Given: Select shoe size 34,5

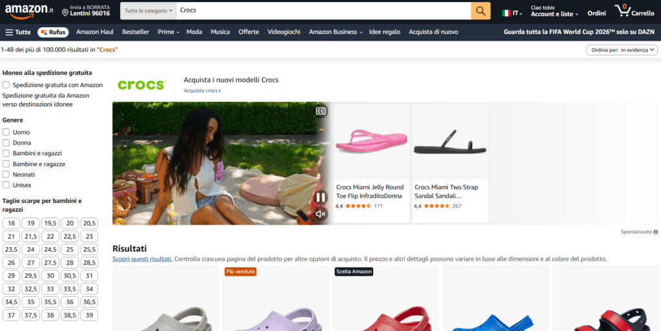Looking at the screenshot, I should (x=11, y=302).
